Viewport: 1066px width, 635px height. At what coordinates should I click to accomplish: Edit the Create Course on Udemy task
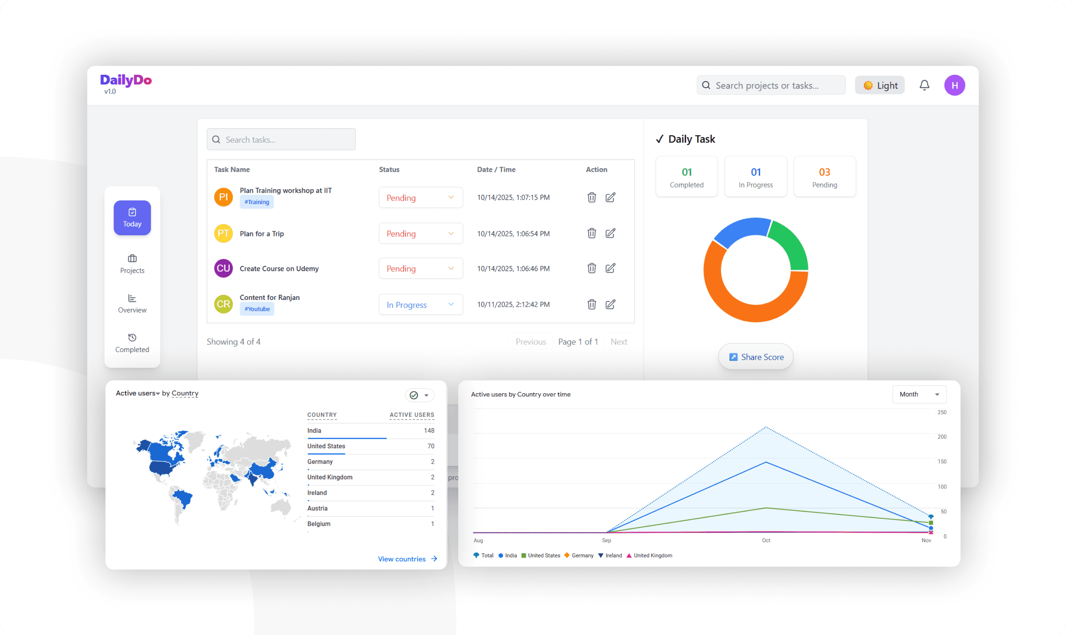tap(611, 268)
